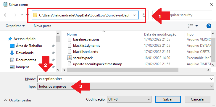
Task: Open recent locations chevron near navigation arrows
Action: pos(22,15)
